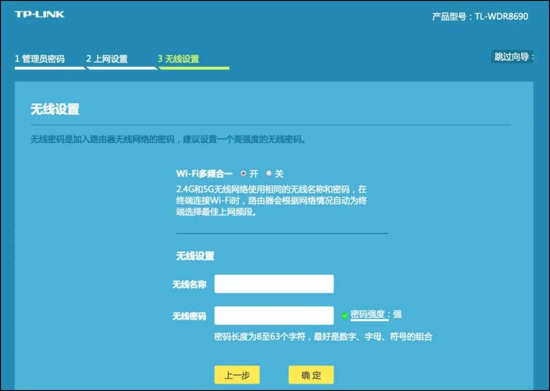Click the 无线设置 subsection heading above fields
The image size is (550, 391).
[195, 256]
